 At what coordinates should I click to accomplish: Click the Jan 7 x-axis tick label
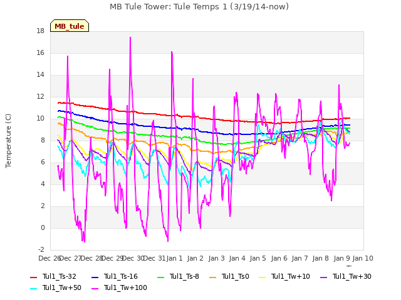299,258
